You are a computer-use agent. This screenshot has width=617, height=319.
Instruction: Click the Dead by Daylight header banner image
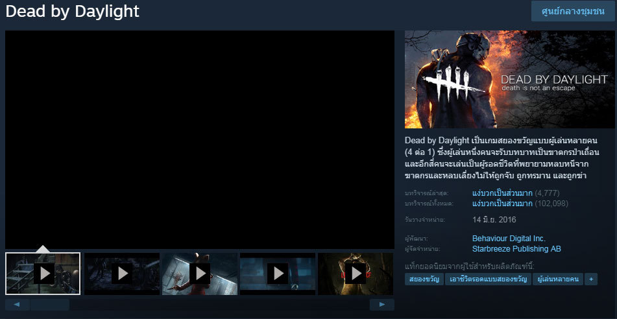tap(509, 80)
